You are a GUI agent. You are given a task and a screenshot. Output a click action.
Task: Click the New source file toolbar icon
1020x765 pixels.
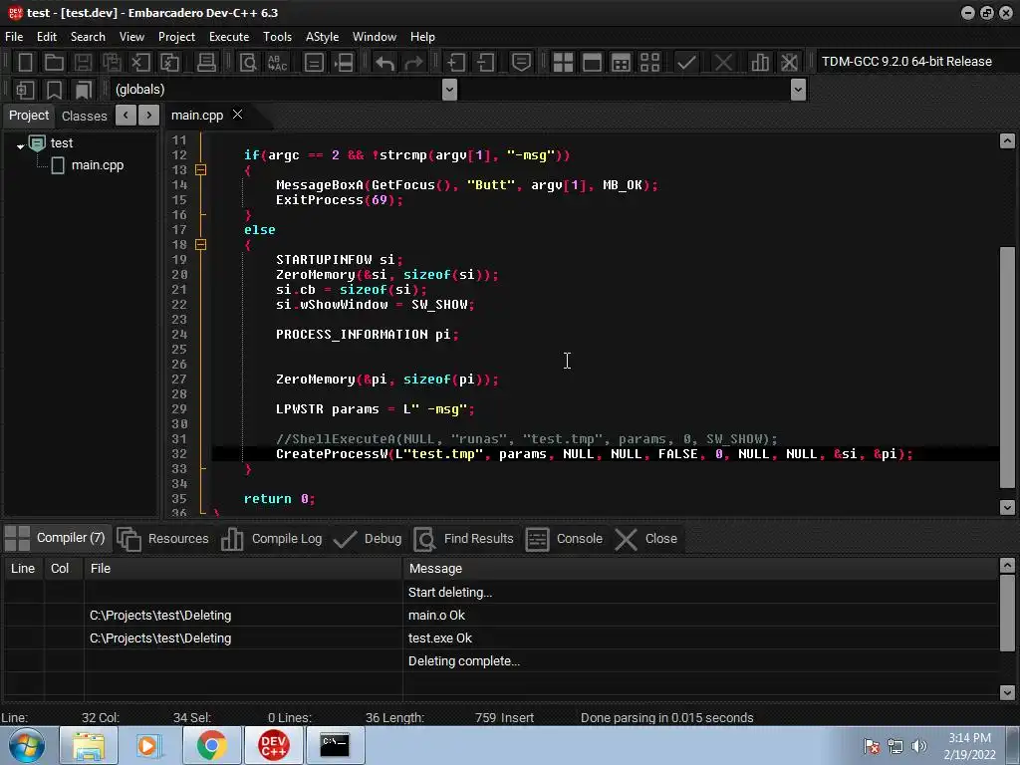coord(25,63)
